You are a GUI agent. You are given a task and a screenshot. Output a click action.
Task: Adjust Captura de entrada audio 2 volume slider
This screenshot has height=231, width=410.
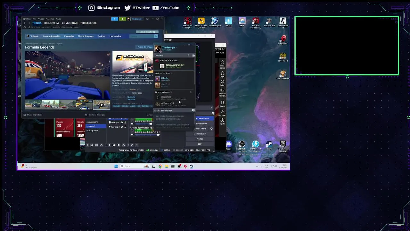point(147,135)
